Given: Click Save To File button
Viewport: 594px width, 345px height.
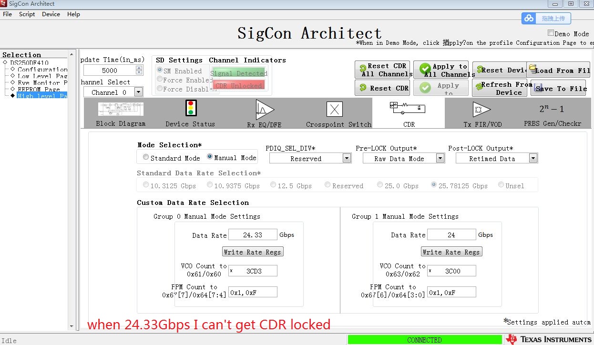Looking at the screenshot, I should coord(559,88).
